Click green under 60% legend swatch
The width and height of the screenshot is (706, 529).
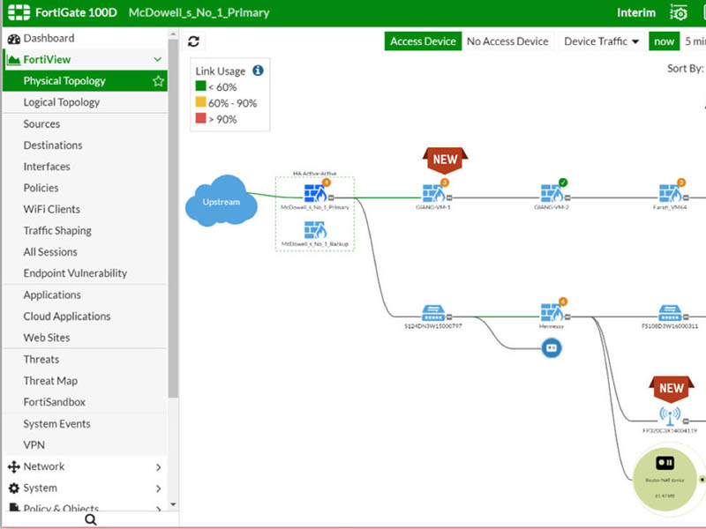(x=201, y=86)
